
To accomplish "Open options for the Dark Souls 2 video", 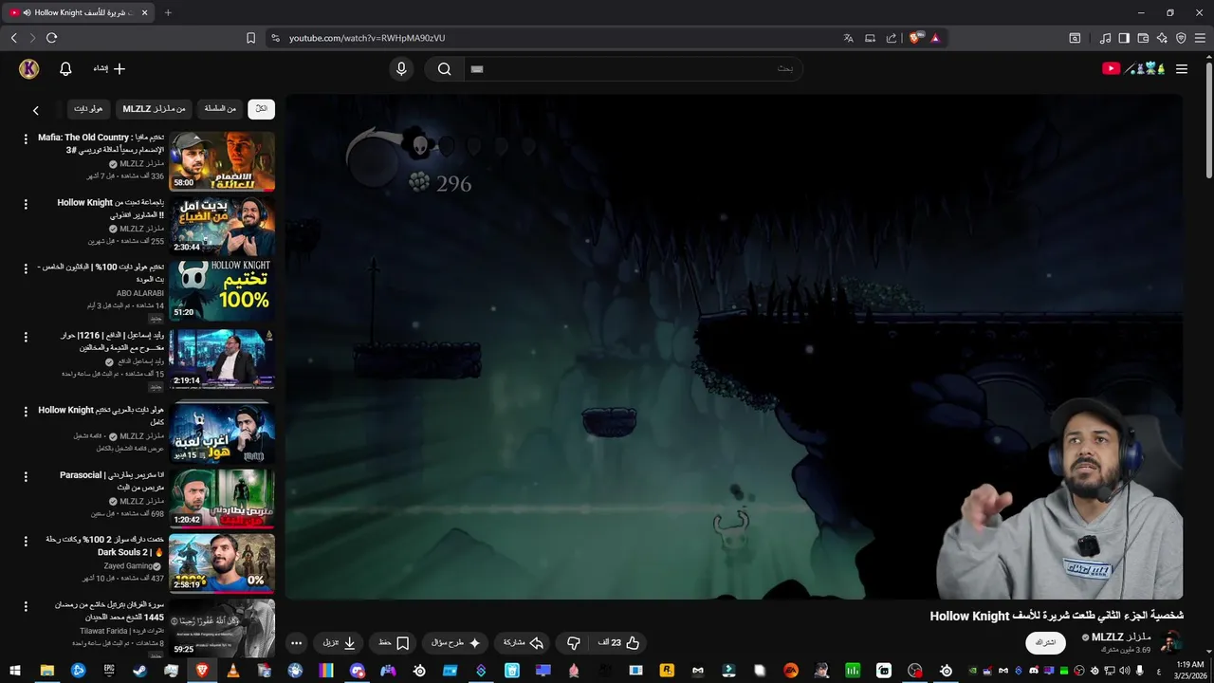I will [26, 541].
